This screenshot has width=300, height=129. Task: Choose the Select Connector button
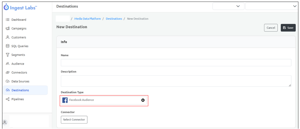pyautogui.click(x=74, y=120)
